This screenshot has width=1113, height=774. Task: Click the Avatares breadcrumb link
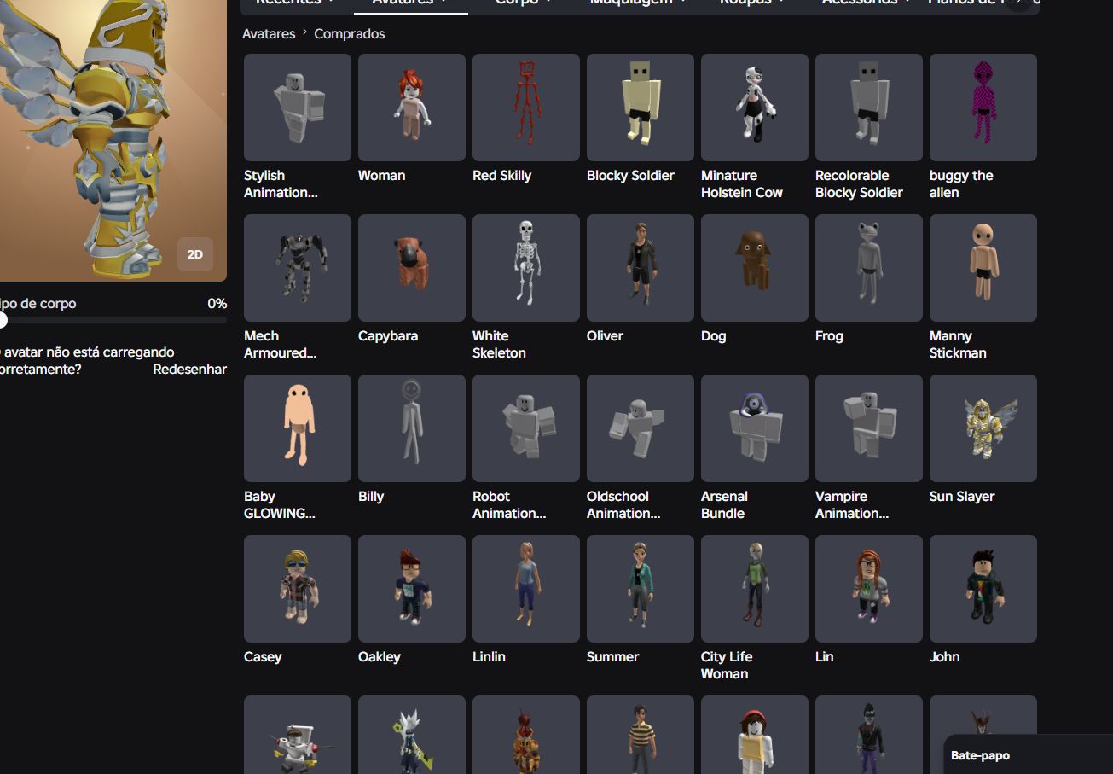[x=269, y=34]
